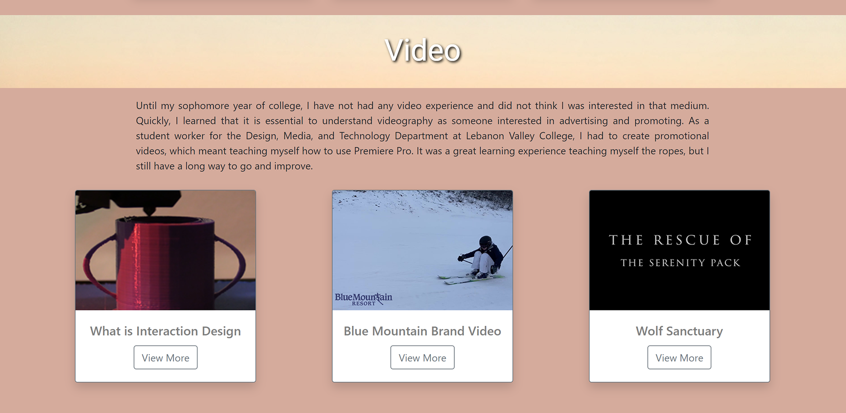Click the 'Video' section heading
The width and height of the screenshot is (846, 413).
point(423,50)
